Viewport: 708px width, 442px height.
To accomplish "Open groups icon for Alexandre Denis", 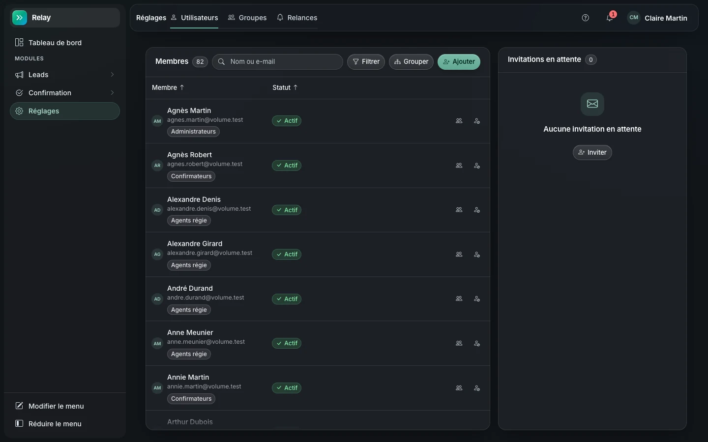I will [459, 210].
